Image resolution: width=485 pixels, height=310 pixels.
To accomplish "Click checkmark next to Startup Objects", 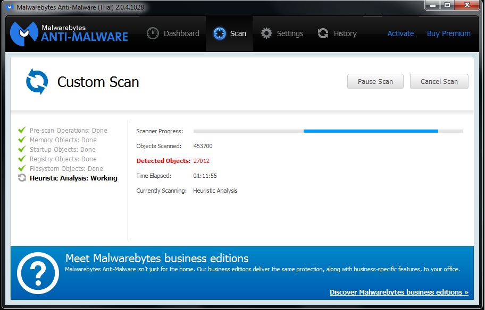I will tap(22, 149).
